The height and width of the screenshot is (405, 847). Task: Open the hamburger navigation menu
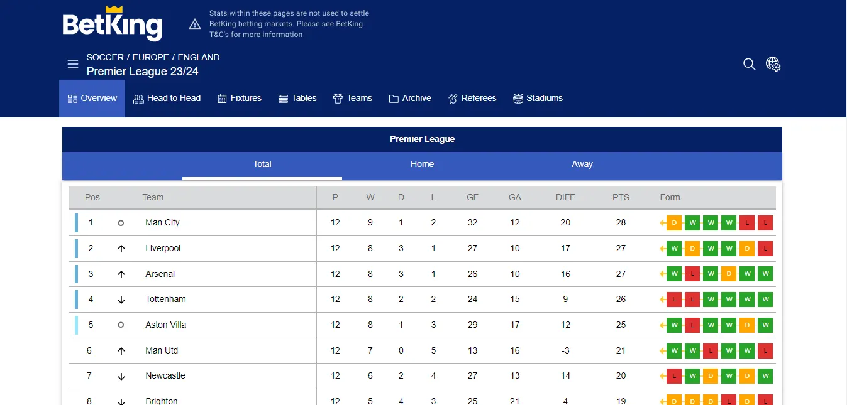(73, 64)
